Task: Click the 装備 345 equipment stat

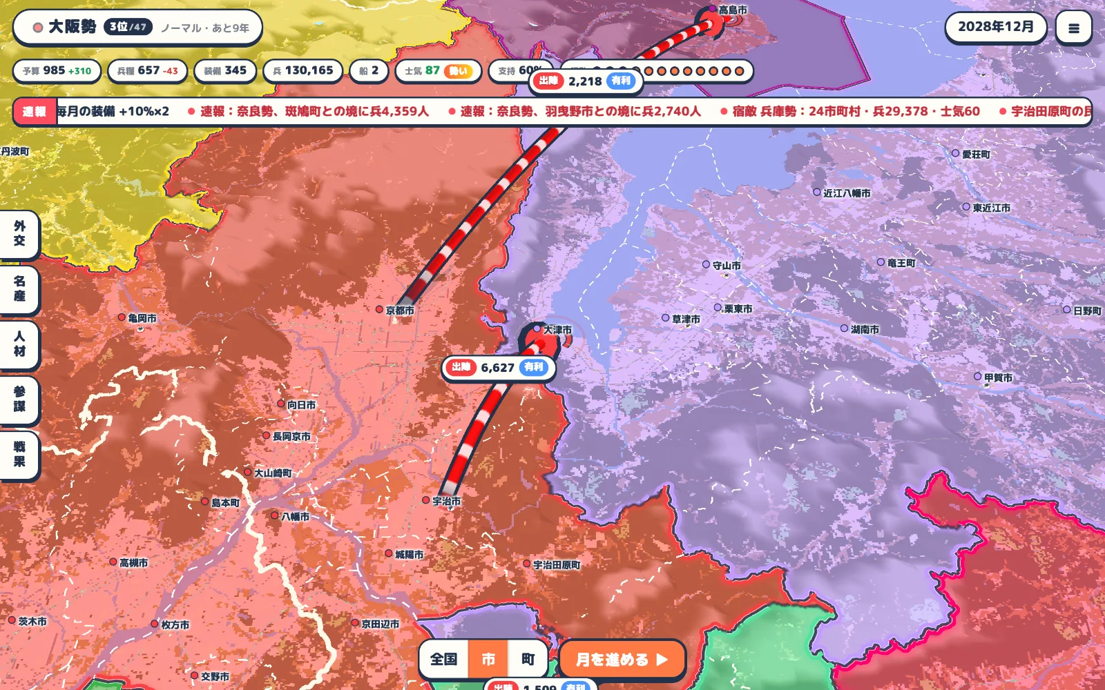Action: tap(225, 70)
